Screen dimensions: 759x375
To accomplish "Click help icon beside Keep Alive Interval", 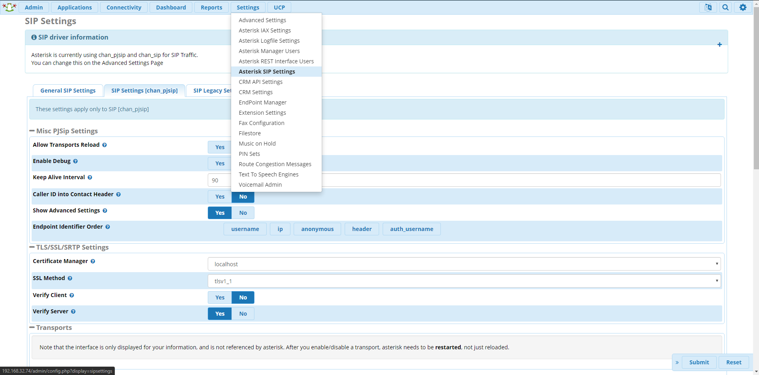I will click(90, 178).
